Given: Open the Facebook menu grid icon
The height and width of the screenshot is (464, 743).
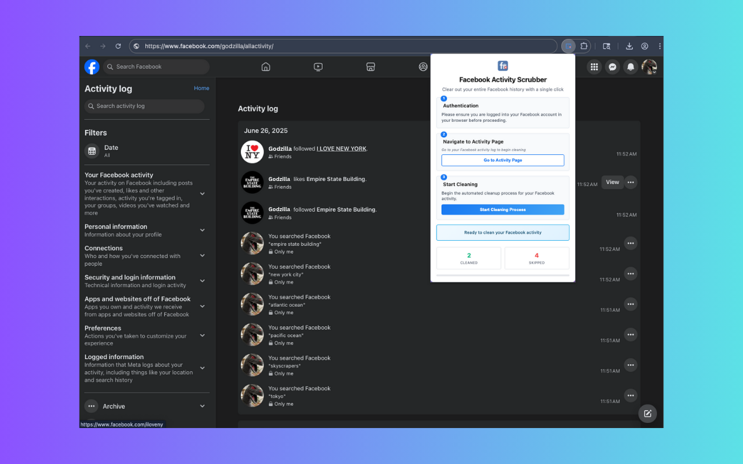Looking at the screenshot, I should pos(594,67).
